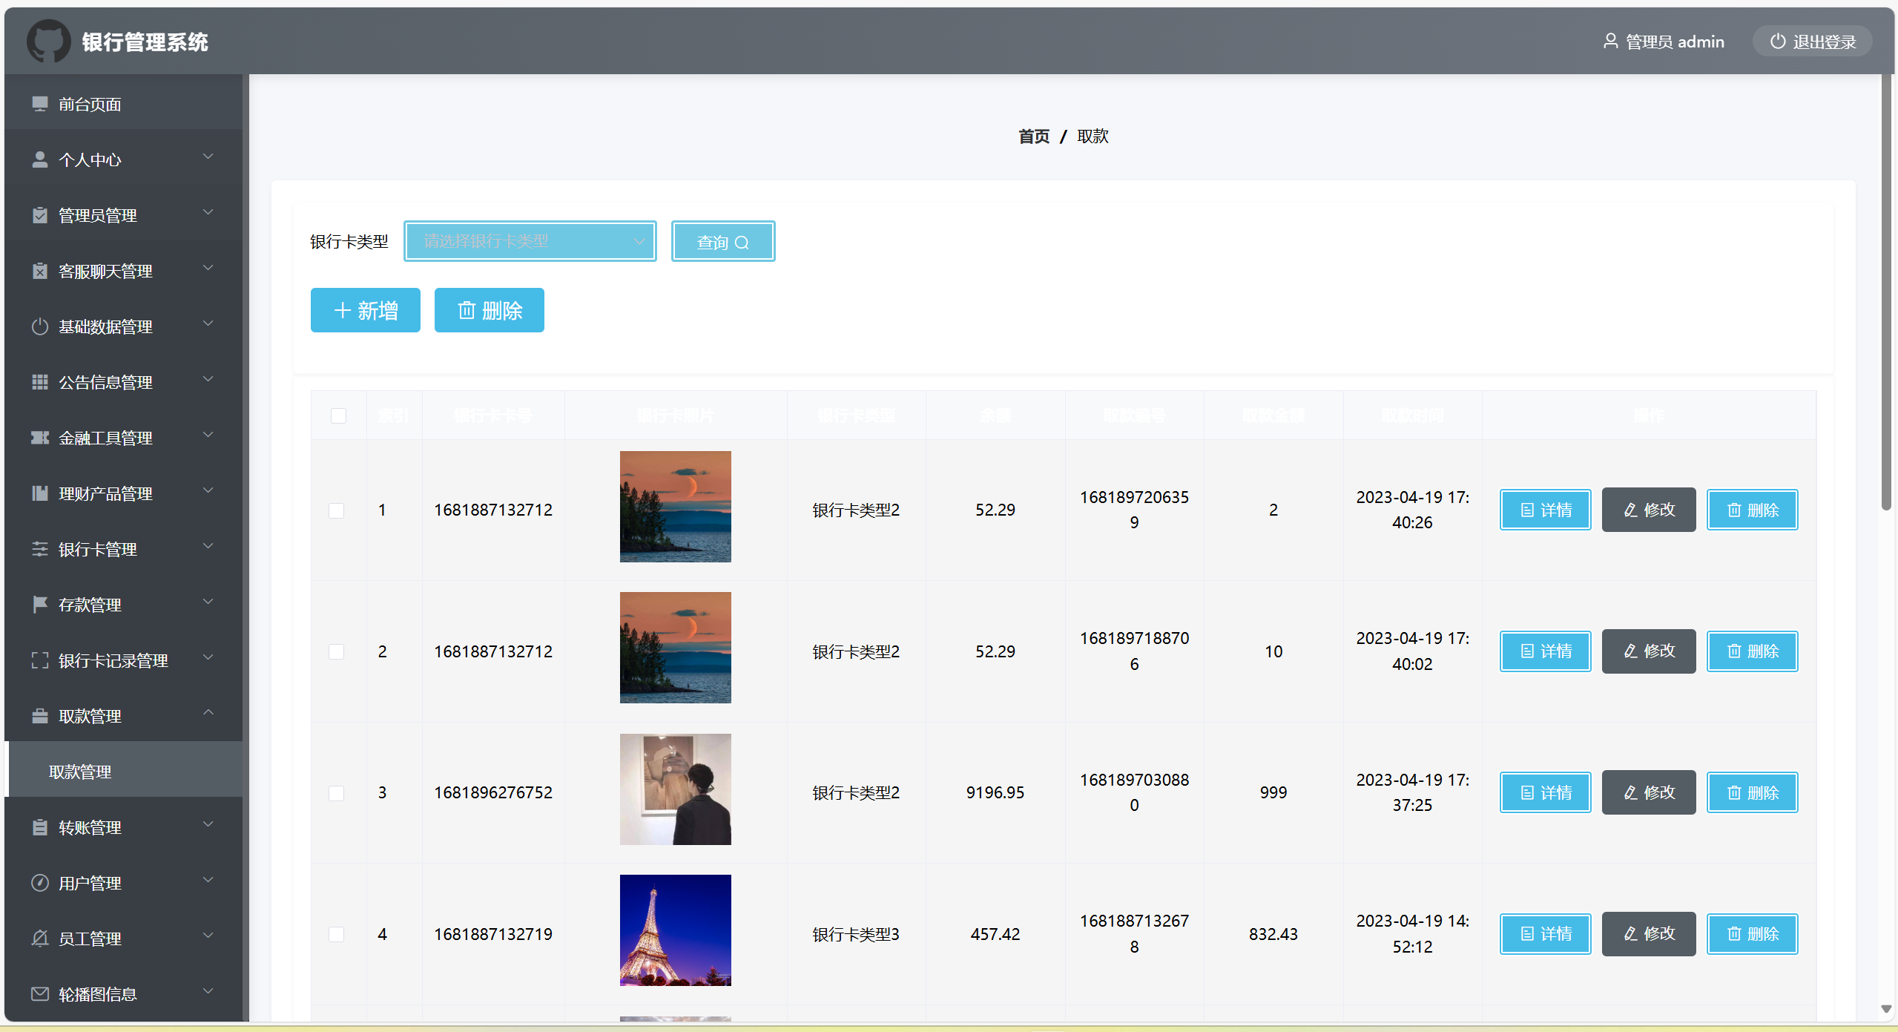The height and width of the screenshot is (1032, 1898).
Task: Click the briefcase icon beside 取款管理
Action: point(40,716)
